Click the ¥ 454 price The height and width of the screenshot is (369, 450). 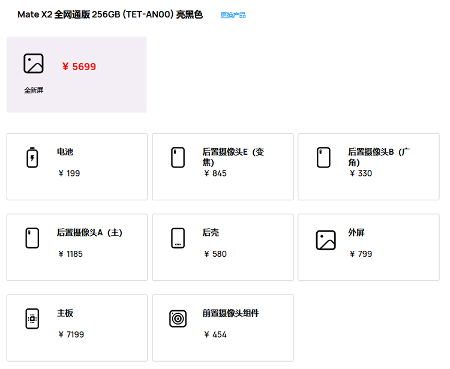point(215,335)
